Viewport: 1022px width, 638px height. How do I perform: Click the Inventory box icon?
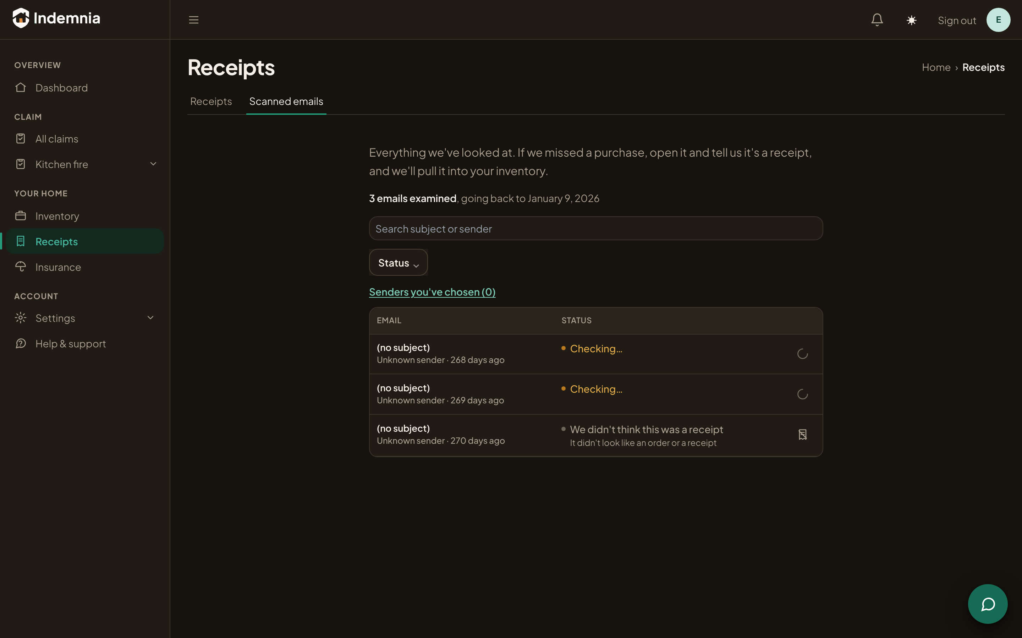pyautogui.click(x=21, y=216)
